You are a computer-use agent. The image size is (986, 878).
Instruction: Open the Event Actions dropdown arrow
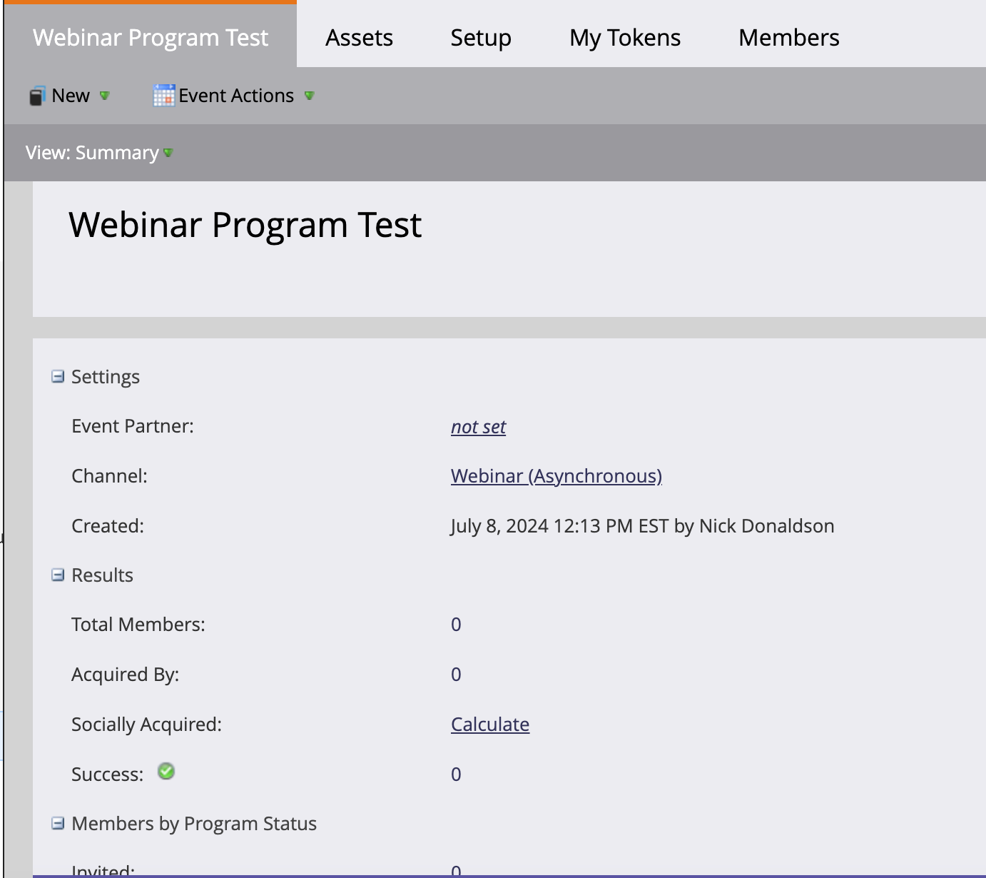click(x=309, y=96)
